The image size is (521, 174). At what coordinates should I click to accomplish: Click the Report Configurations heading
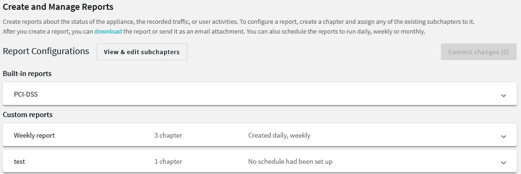[46, 51]
